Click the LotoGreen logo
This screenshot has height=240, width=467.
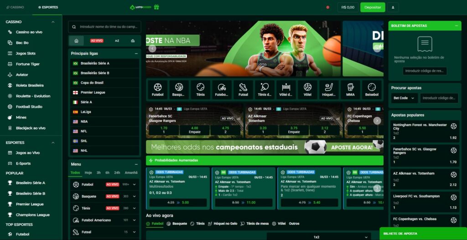(141, 7)
